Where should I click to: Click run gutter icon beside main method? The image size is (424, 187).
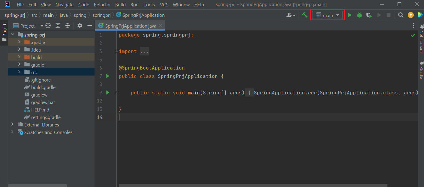coord(108,93)
